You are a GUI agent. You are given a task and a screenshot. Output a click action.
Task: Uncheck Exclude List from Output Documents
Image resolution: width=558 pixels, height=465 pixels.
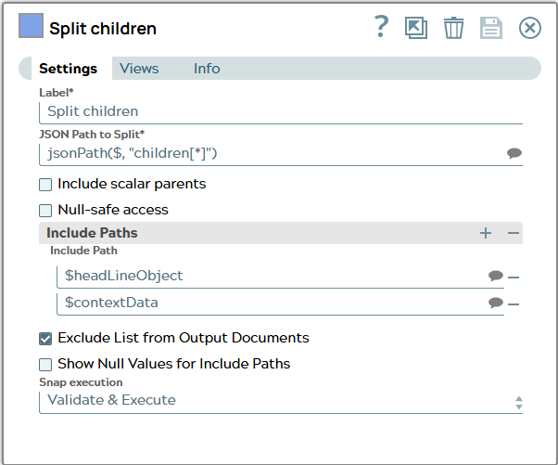[x=45, y=339]
